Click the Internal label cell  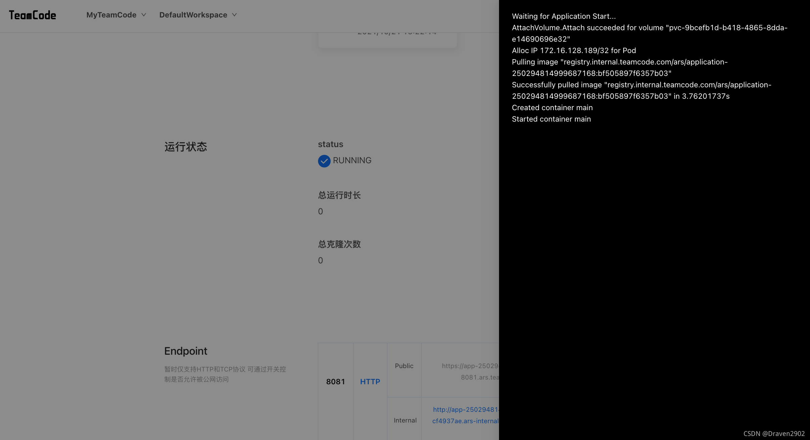pos(405,420)
